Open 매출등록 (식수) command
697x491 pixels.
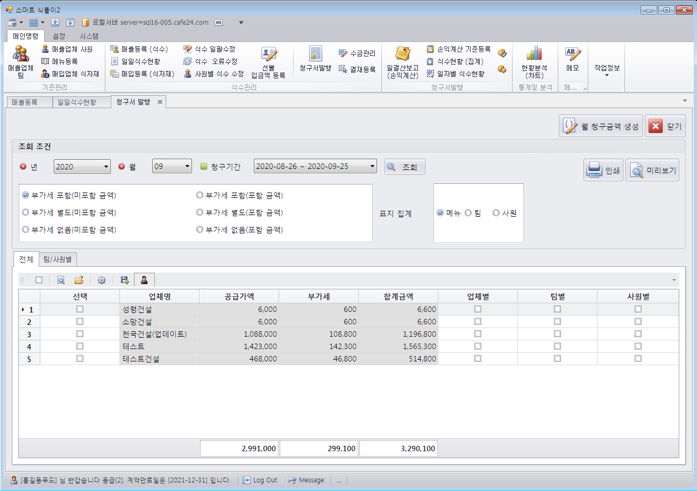[139, 49]
